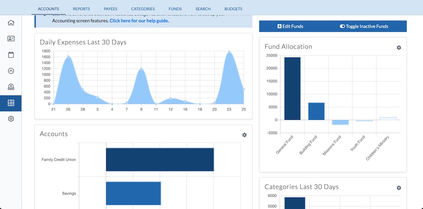This screenshot has width=423, height=209.
Task: Toggle Inactive Funds visibility
Action: coord(364,26)
